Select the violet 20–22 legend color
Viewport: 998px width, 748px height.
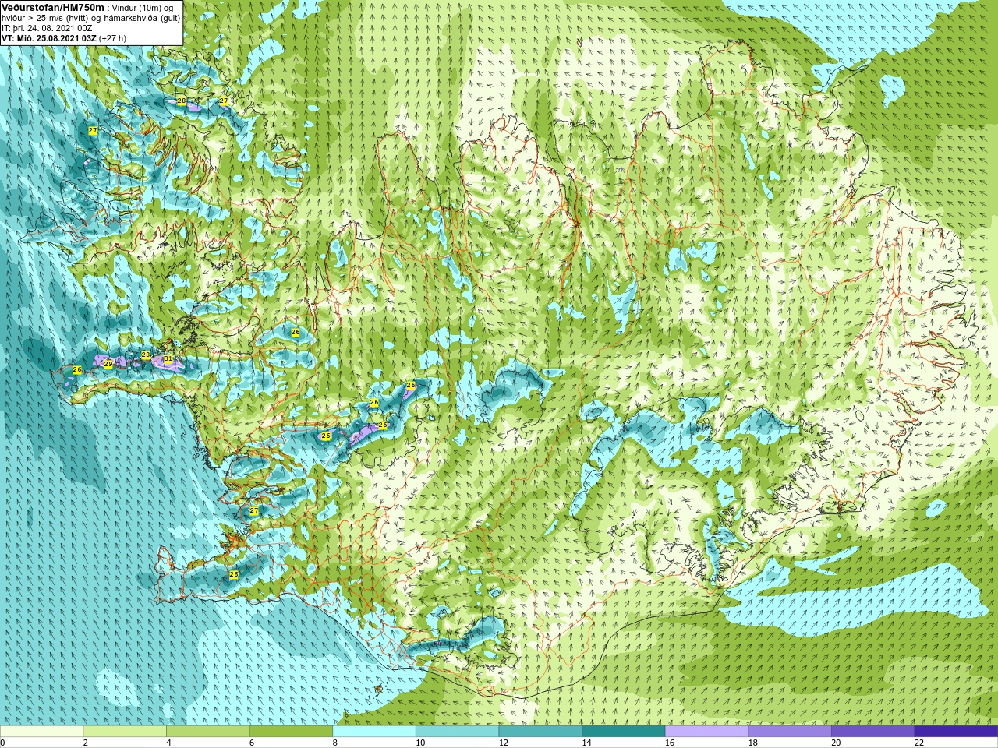(x=872, y=731)
